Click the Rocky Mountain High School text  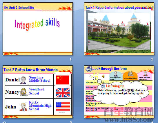(x=40, y=106)
